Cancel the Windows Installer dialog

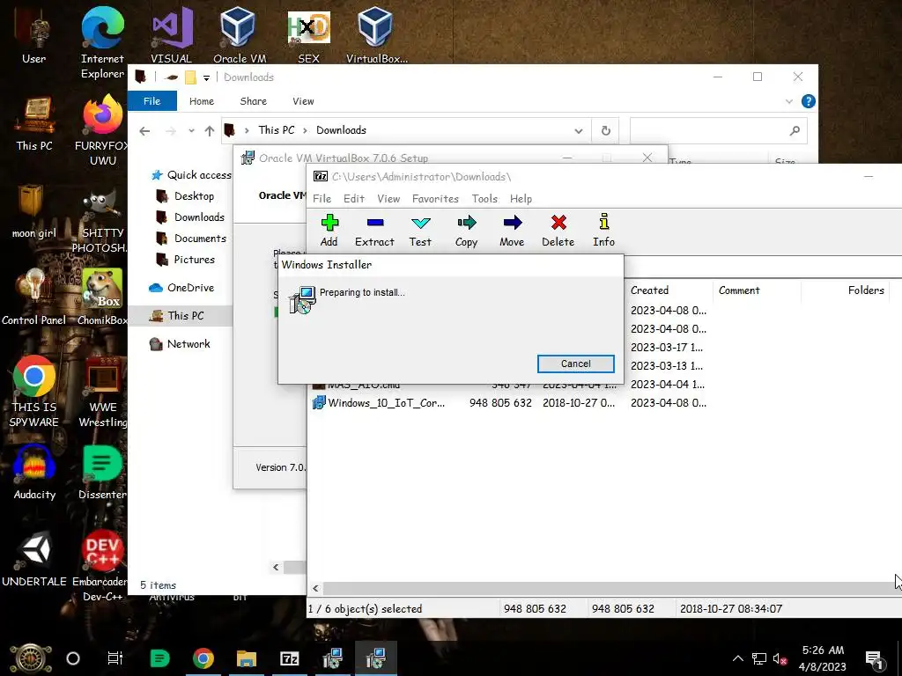click(576, 364)
